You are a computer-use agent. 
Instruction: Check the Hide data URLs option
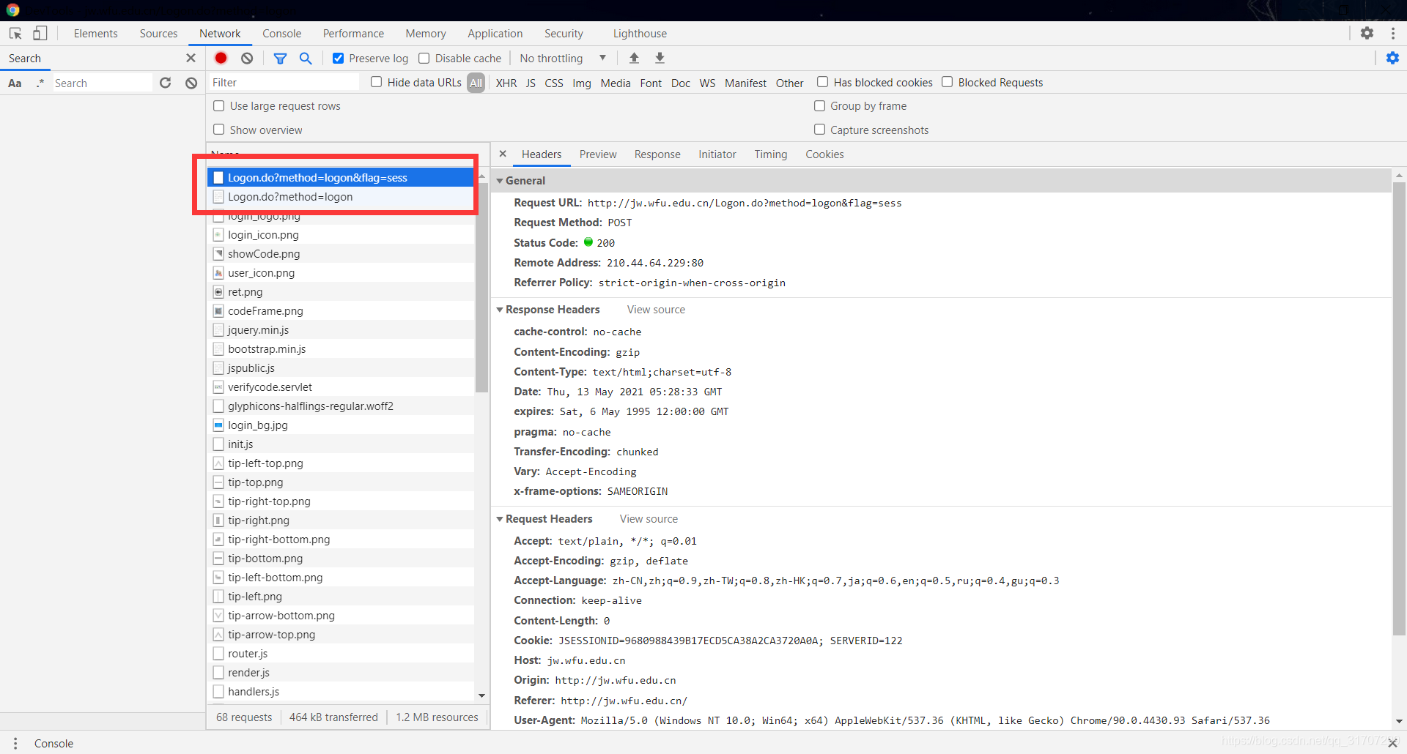(376, 82)
